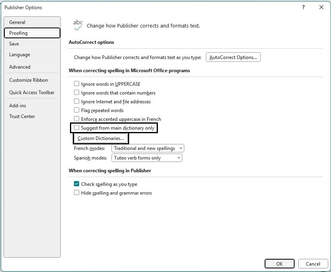Open the Spanish modes dropdown
The height and width of the screenshot is (272, 331).
147,158
